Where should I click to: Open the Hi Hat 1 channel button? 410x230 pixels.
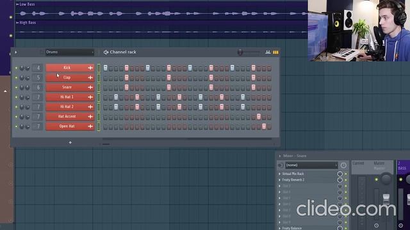tap(70, 97)
